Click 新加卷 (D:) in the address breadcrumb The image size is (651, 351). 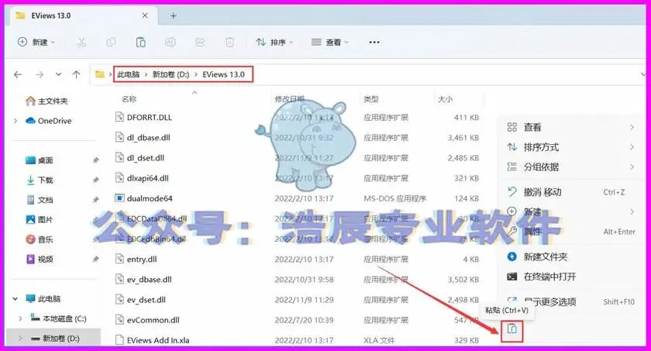point(170,74)
